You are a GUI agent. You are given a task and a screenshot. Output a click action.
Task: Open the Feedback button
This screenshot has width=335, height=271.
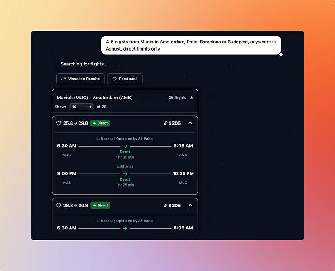coord(125,79)
